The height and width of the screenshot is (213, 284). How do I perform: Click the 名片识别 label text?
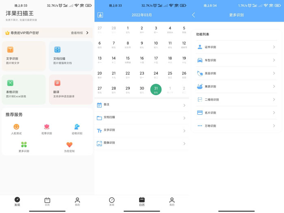tap(210, 113)
